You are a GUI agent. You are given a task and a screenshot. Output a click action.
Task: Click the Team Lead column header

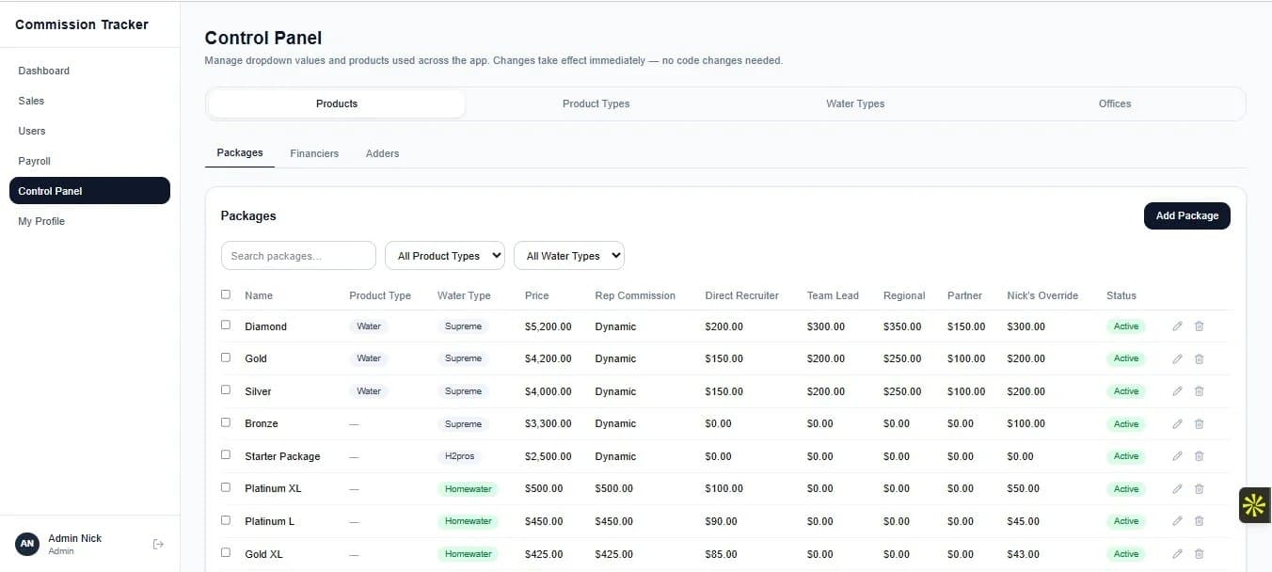[x=833, y=295]
